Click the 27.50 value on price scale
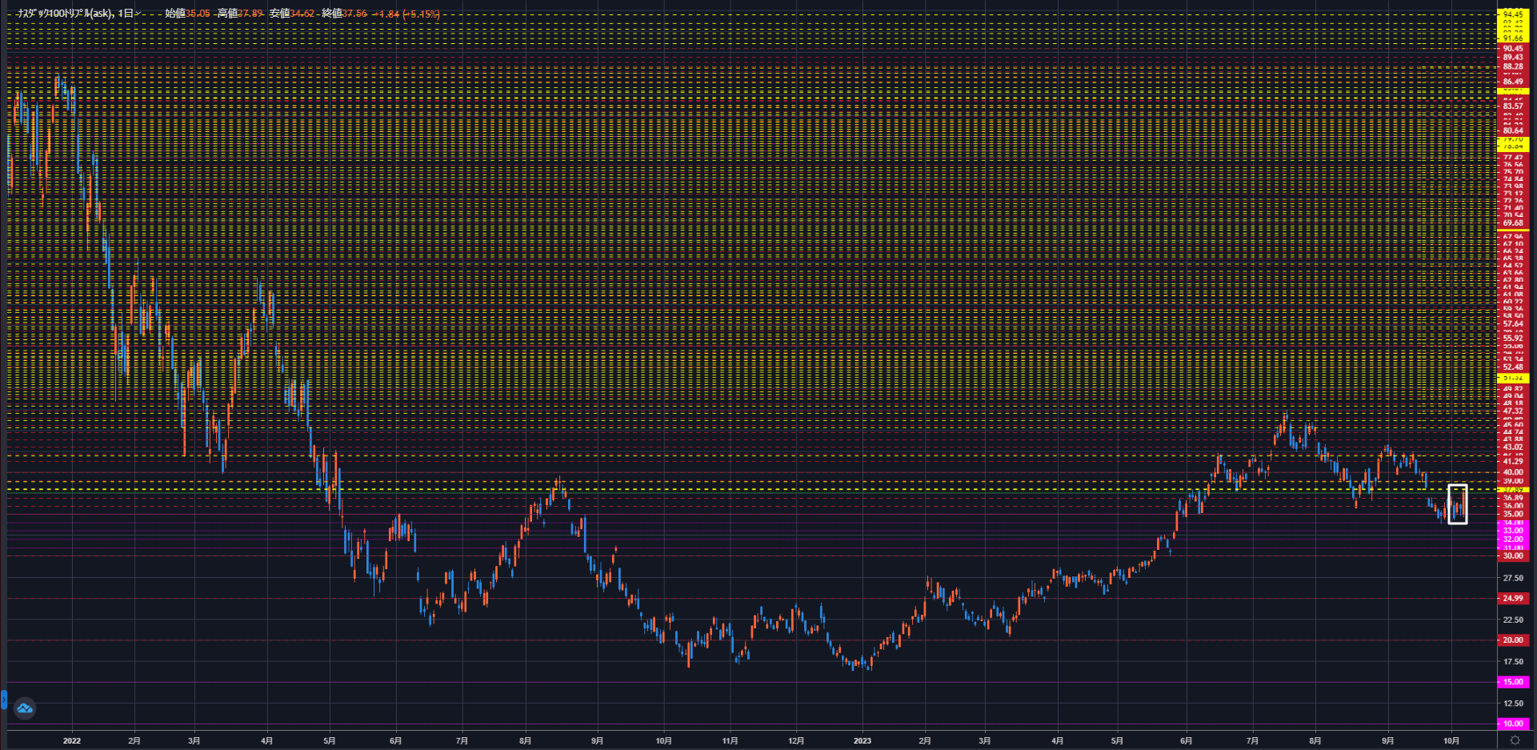1537x750 pixels. pyautogui.click(x=1512, y=578)
